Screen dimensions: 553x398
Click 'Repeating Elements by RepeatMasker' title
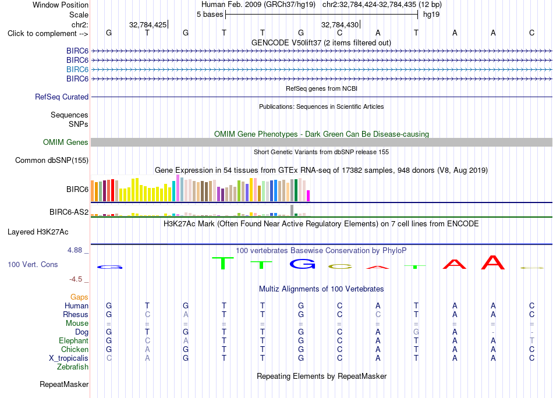321,376
